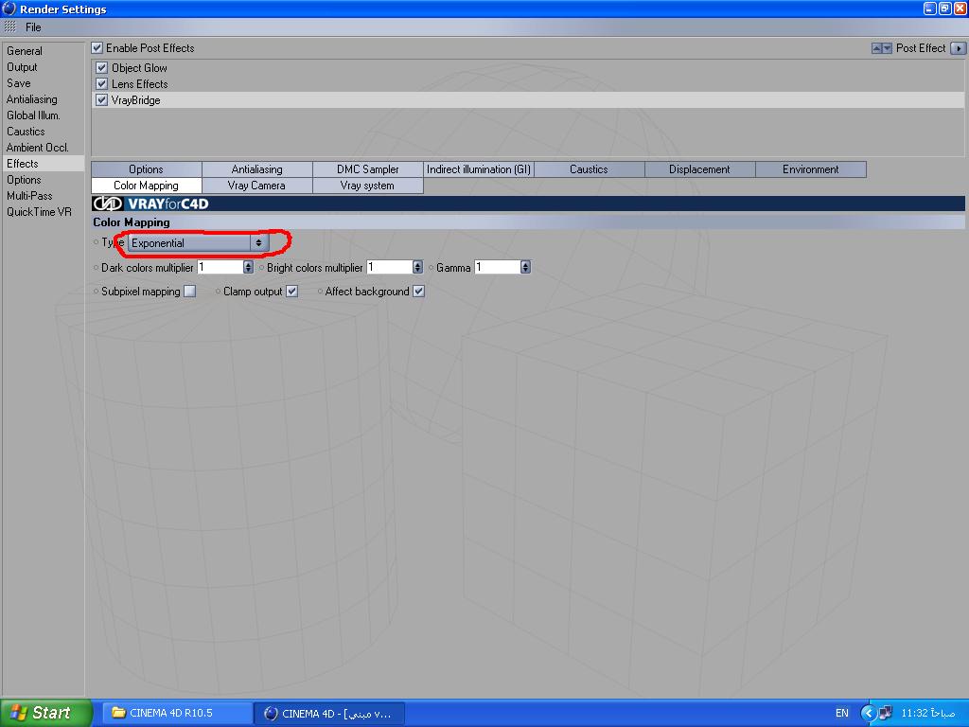Select the Object Glow effect row

pyautogui.click(x=528, y=67)
